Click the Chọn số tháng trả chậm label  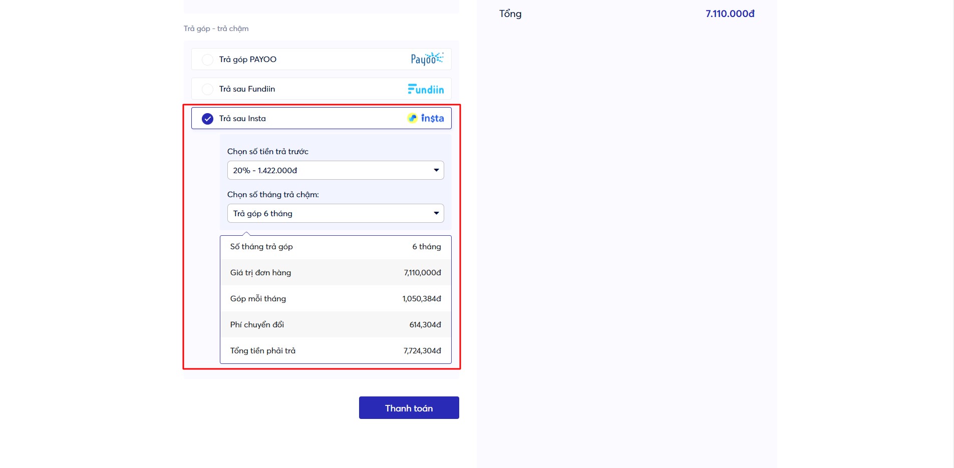pos(273,195)
